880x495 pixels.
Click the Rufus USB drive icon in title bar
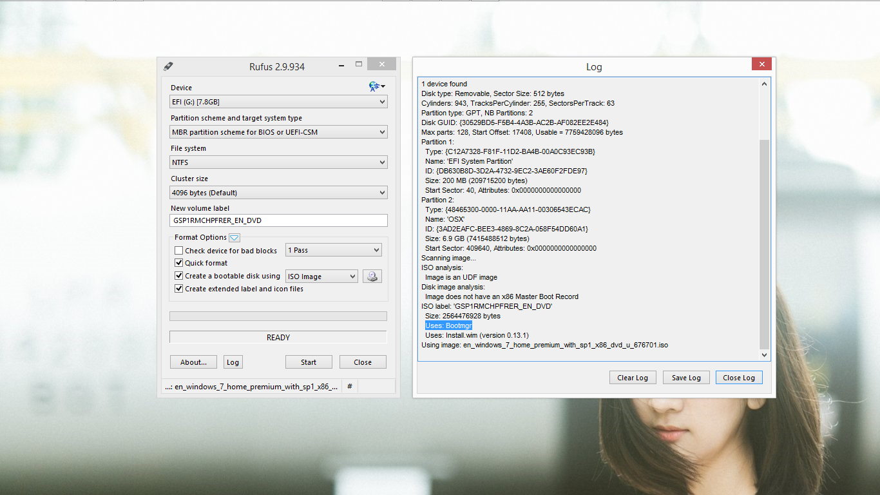coord(168,66)
